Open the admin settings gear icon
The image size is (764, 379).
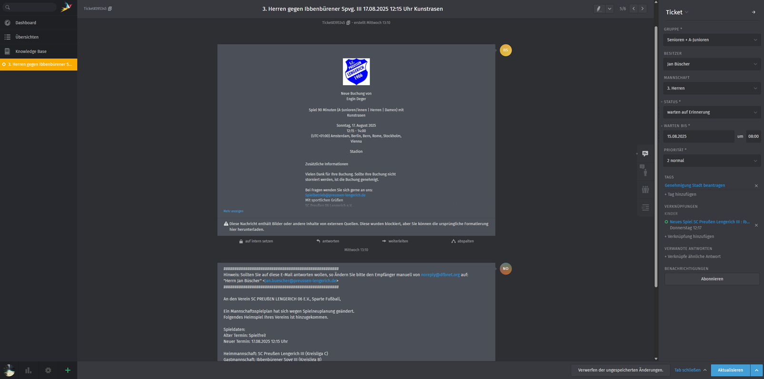[x=48, y=370]
